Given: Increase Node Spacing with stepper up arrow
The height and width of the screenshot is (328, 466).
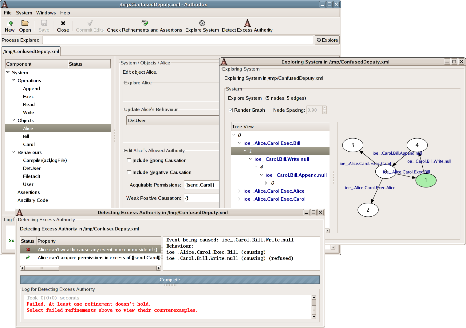Looking at the screenshot, I should coord(325,108).
